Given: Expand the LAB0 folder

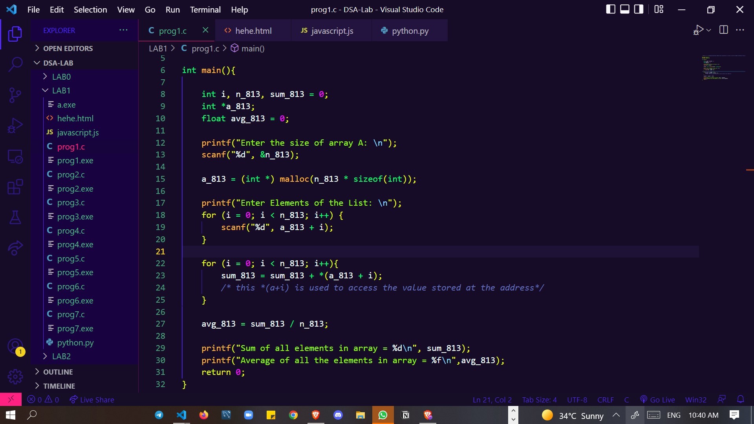Looking at the screenshot, I should [x=61, y=77].
